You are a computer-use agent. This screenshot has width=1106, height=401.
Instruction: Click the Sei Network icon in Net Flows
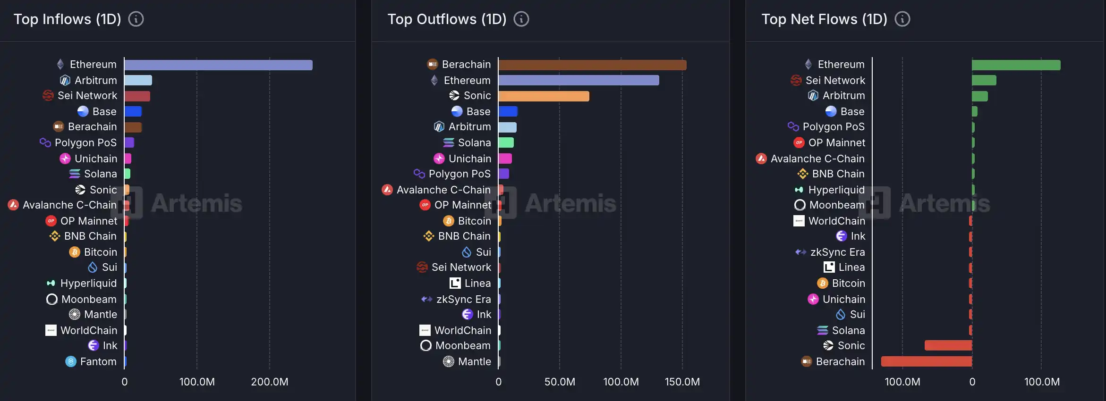pos(796,80)
